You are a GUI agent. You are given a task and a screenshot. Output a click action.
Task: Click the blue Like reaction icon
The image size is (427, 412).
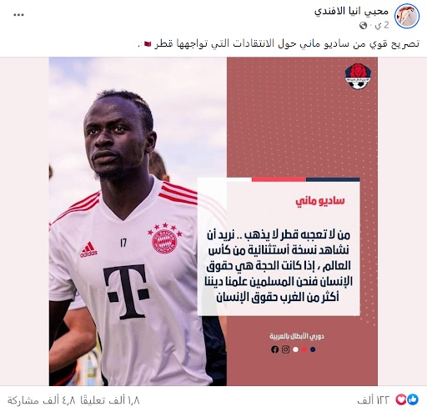point(413,399)
